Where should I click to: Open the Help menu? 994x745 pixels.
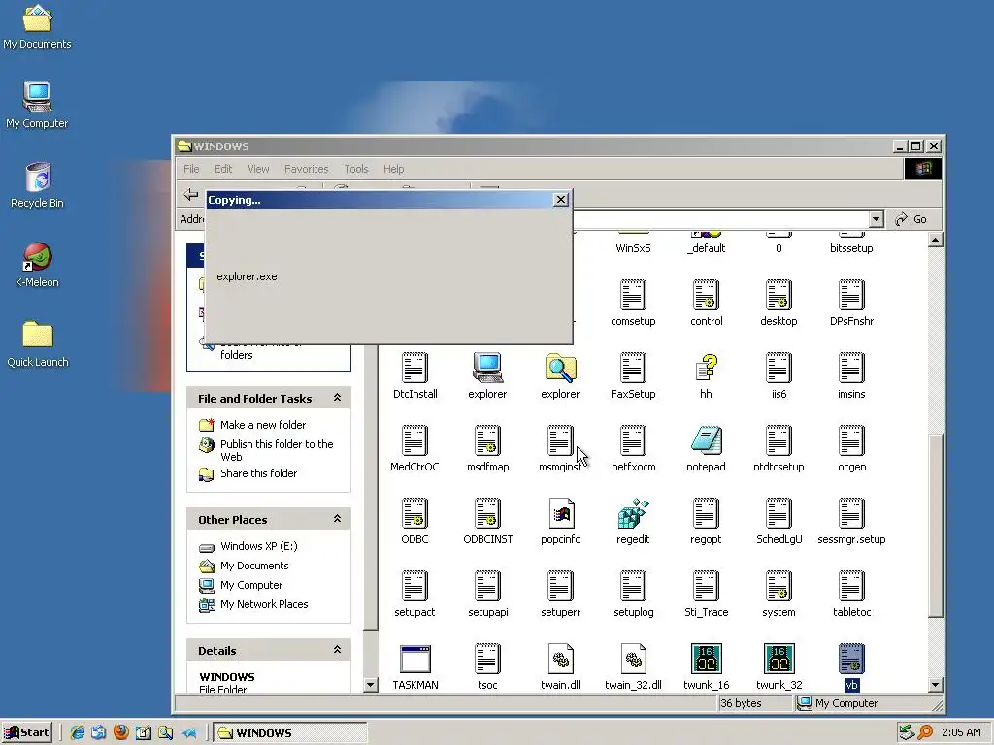(x=393, y=169)
